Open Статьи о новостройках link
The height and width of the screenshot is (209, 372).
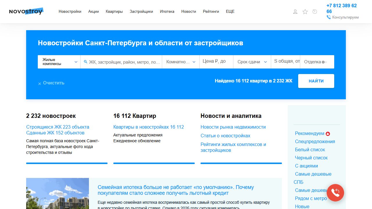pos(225,136)
